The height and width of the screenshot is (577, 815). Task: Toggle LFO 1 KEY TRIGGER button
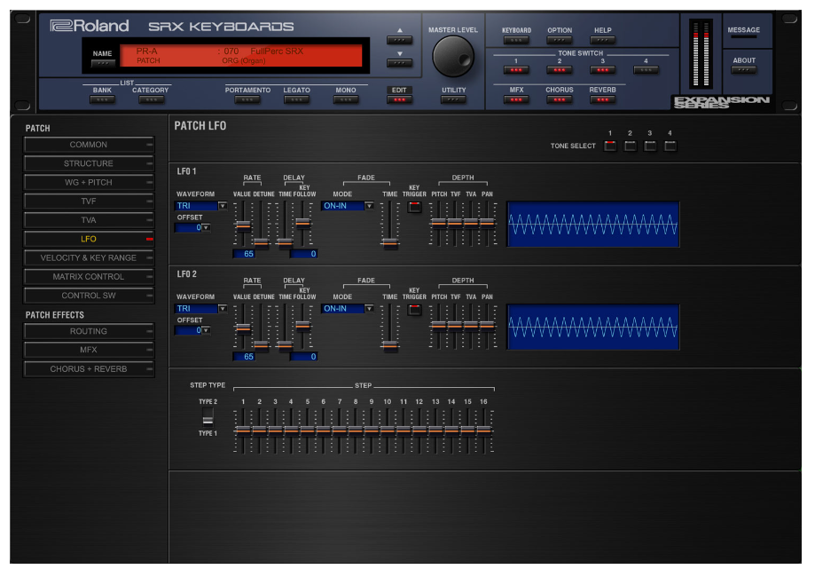point(414,207)
